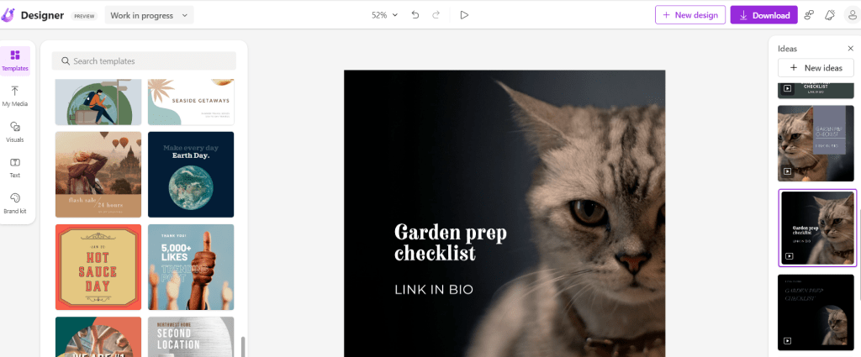
Task: Open the notifications bell icon
Action: click(830, 15)
